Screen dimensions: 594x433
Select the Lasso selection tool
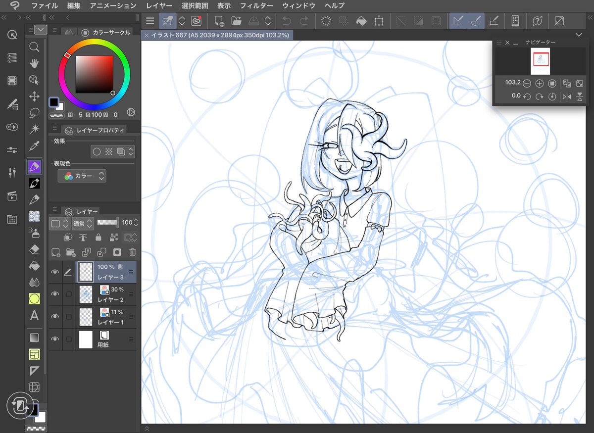pyautogui.click(x=34, y=113)
